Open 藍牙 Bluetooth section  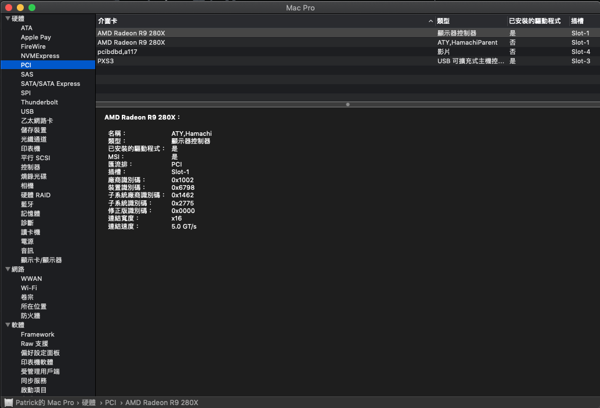(27, 204)
